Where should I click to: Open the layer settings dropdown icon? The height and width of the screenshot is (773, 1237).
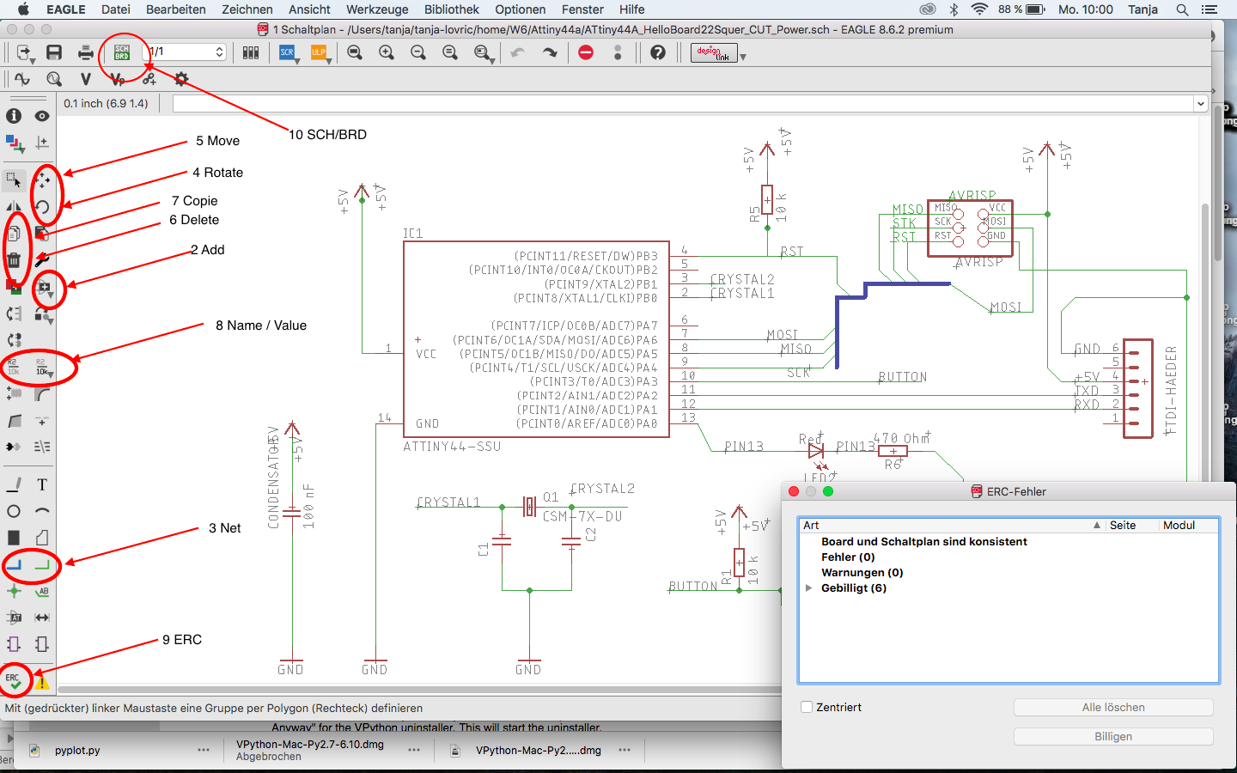[x=15, y=143]
